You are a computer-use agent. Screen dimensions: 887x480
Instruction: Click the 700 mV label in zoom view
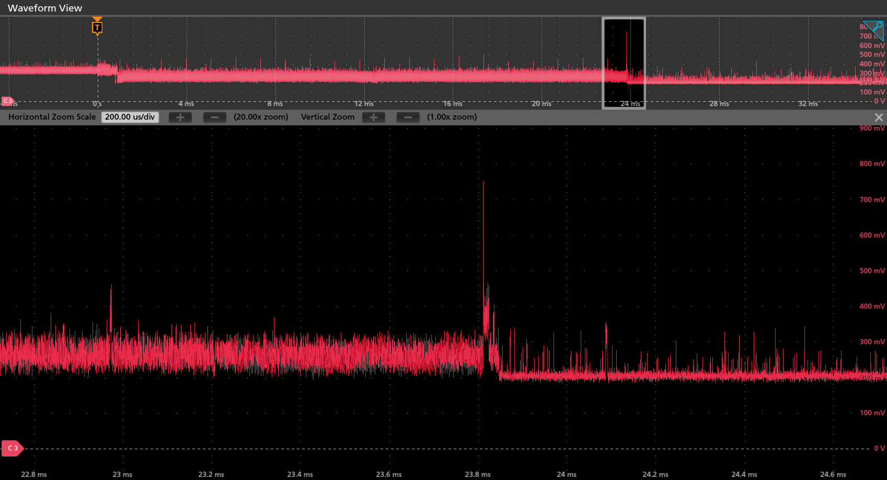[x=872, y=200]
